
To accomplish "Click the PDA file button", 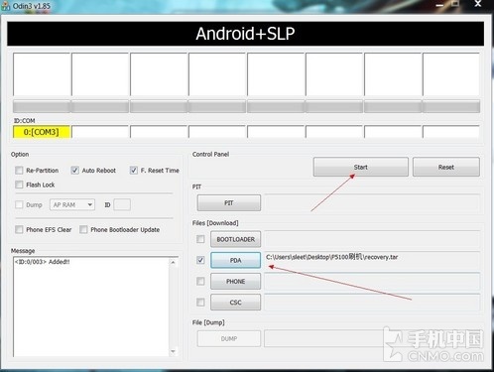I will point(235,260).
